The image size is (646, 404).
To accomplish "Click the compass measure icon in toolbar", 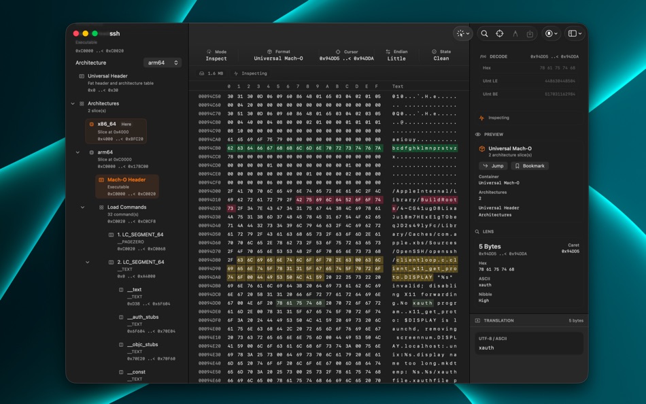I will click(x=515, y=34).
